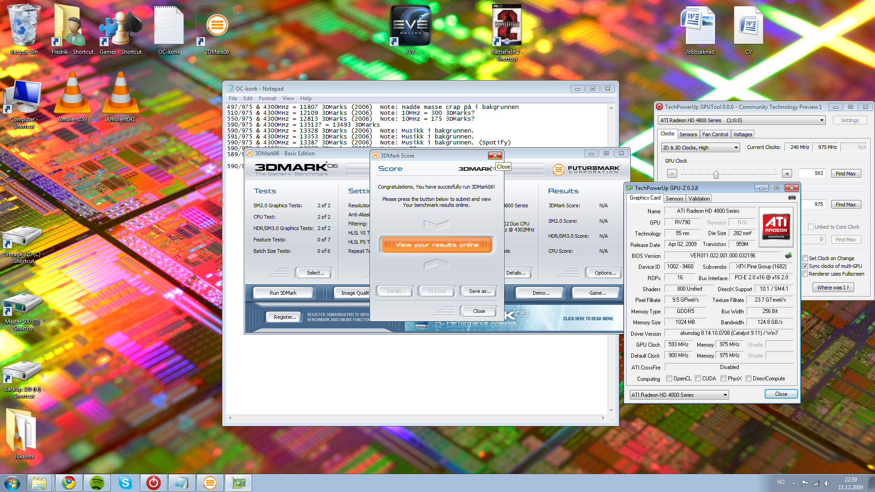Screen dimensions: 875x492
Task: Switch to GPUTool Sensors tab
Action: click(x=688, y=134)
